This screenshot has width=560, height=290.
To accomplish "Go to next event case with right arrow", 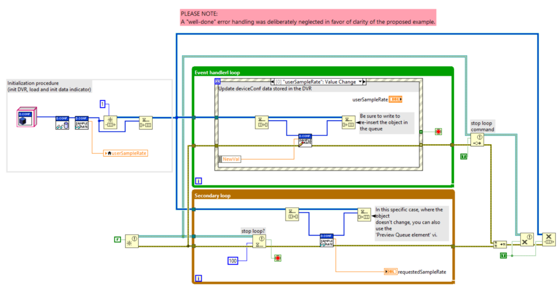I will 364,82.
